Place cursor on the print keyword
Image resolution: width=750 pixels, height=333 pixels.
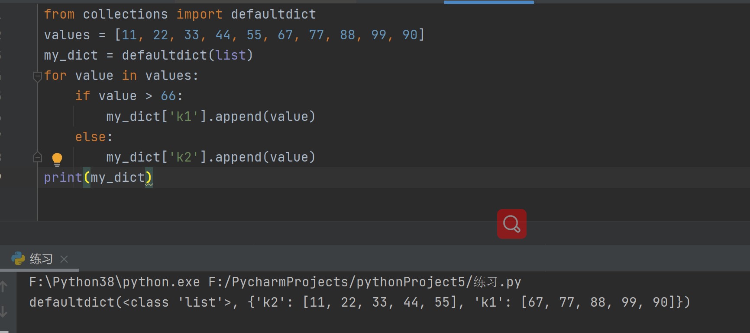(x=63, y=178)
